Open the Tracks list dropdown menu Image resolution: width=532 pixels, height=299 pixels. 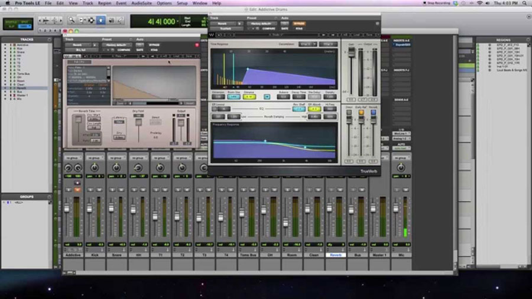[x=50, y=40]
